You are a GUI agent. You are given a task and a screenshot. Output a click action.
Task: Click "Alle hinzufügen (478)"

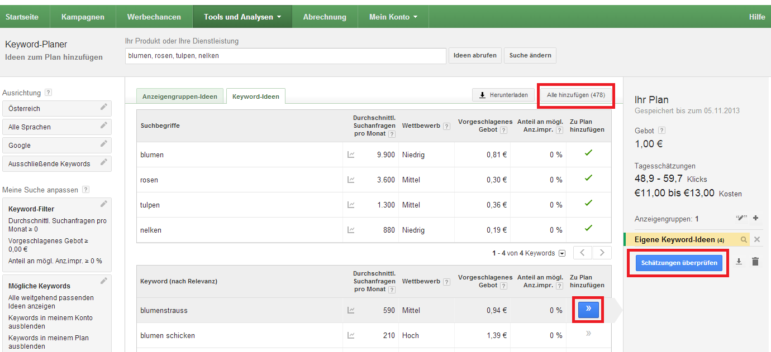[x=575, y=95]
